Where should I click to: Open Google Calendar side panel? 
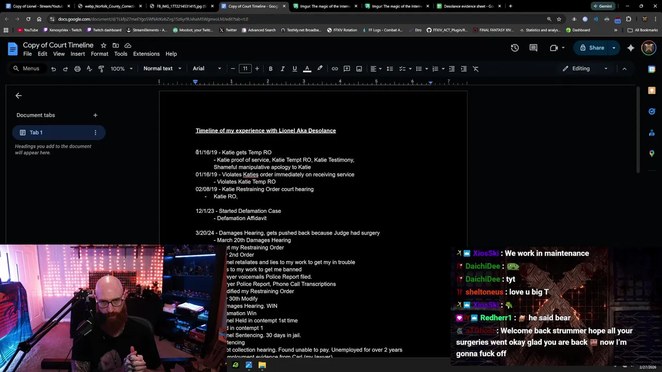(x=652, y=69)
